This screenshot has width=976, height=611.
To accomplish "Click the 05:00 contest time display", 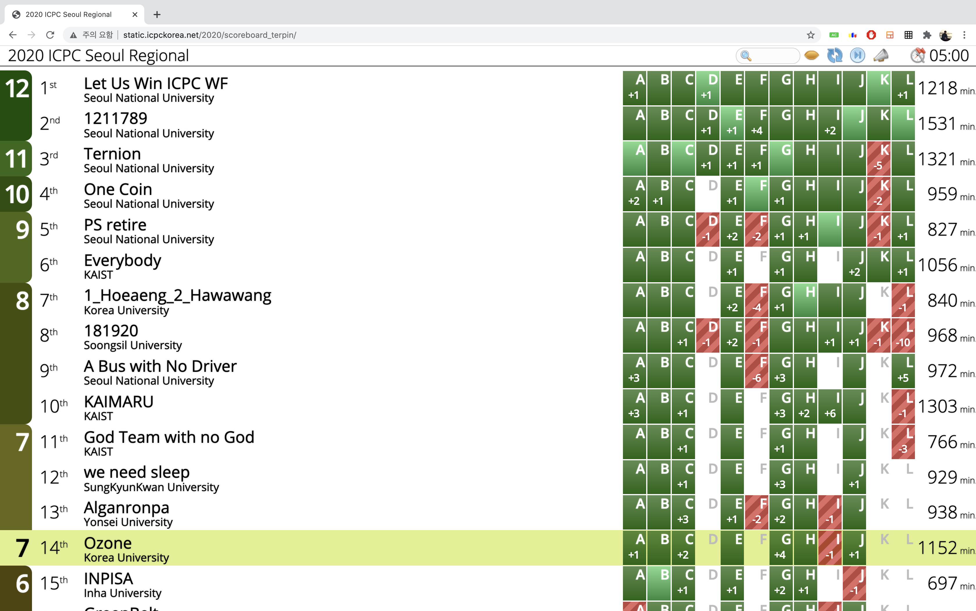I will coord(949,55).
